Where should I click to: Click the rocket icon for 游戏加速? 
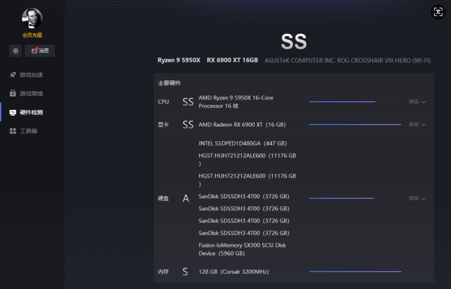point(13,75)
